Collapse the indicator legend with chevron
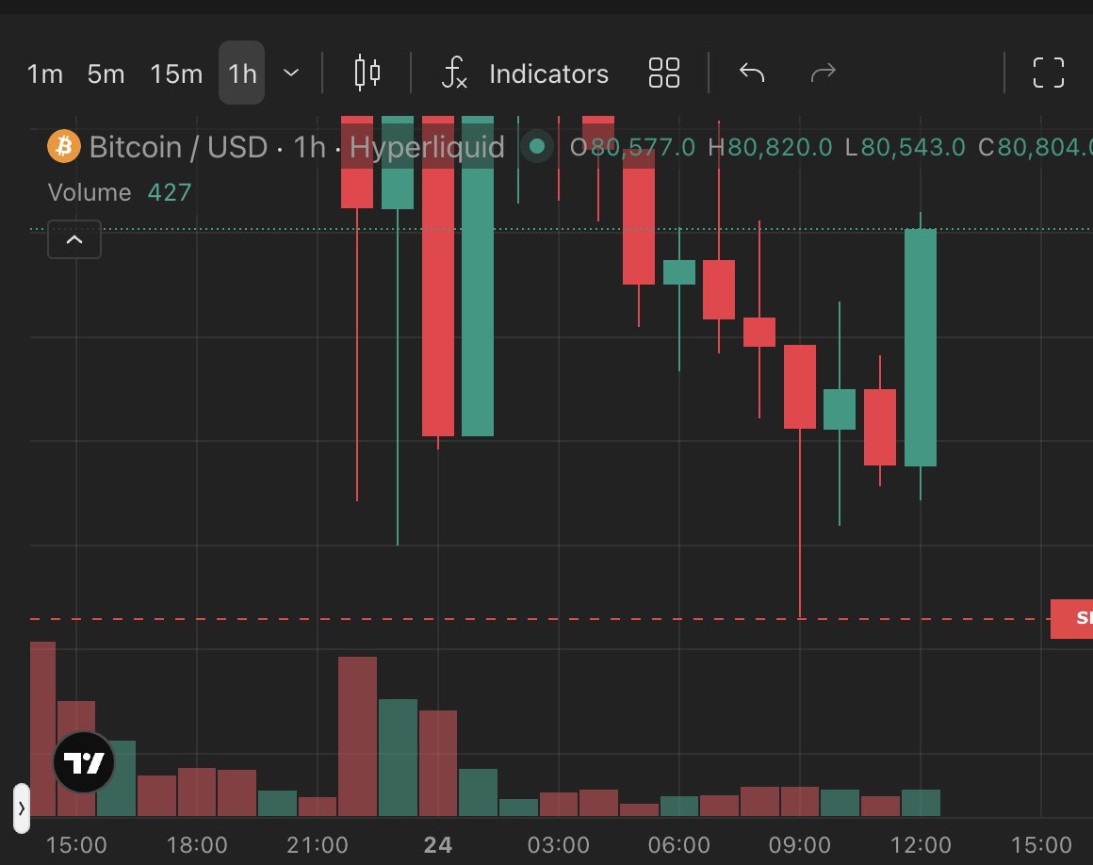The width and height of the screenshot is (1093, 865). [74, 239]
